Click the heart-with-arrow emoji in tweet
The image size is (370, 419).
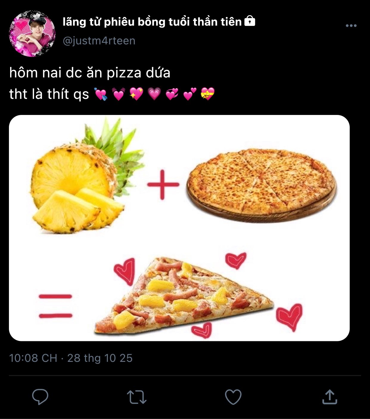[x=100, y=94]
